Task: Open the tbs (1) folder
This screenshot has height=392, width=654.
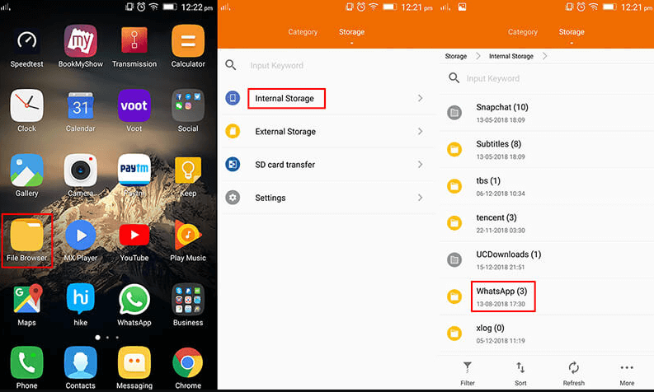Action: point(547,186)
